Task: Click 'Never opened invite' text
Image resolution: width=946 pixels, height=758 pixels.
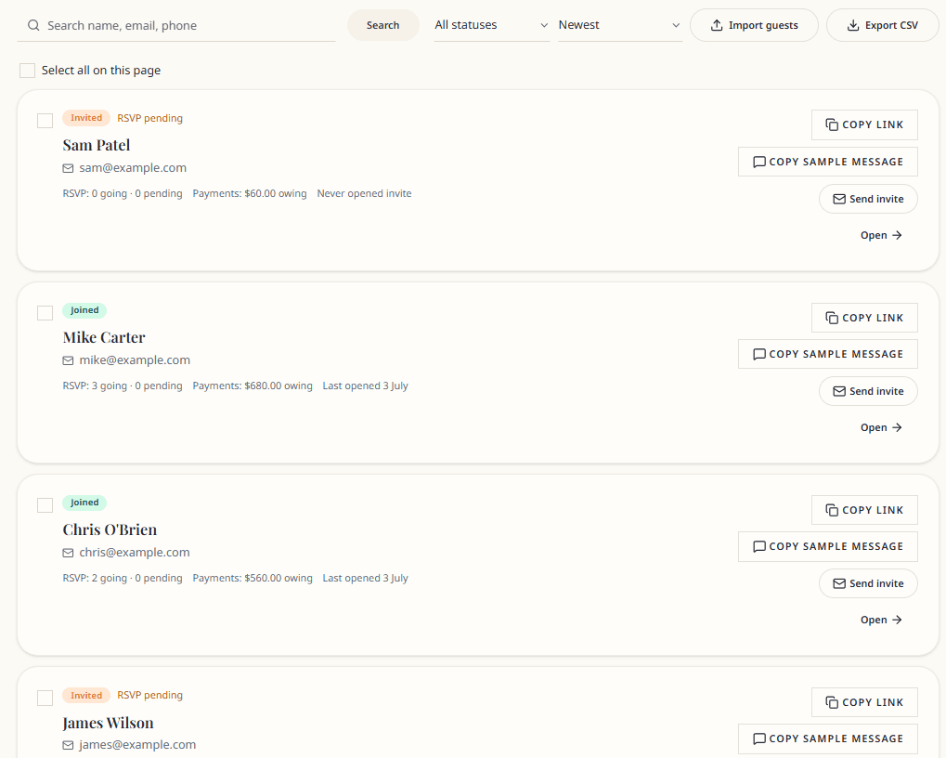Action: pyautogui.click(x=365, y=194)
